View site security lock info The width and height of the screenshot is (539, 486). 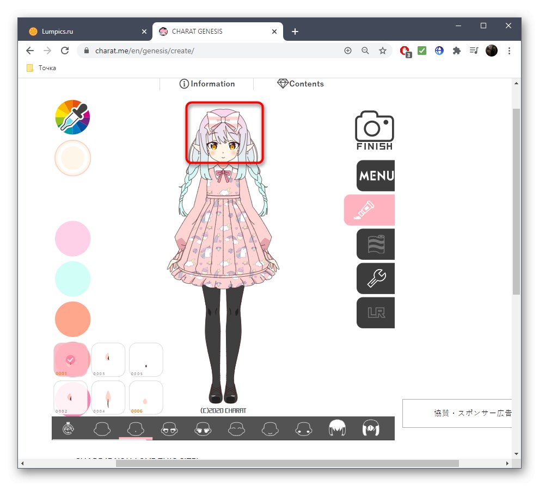click(x=87, y=51)
